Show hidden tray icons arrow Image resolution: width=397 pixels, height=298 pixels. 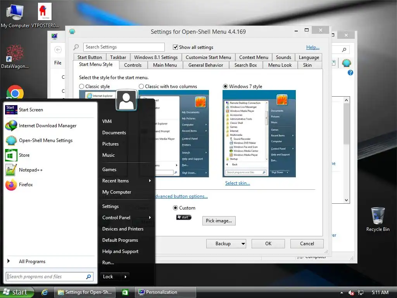pos(342,293)
